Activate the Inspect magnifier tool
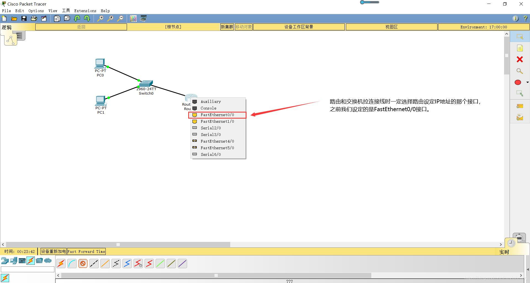Screen dimensions: 530x283 tap(520, 71)
